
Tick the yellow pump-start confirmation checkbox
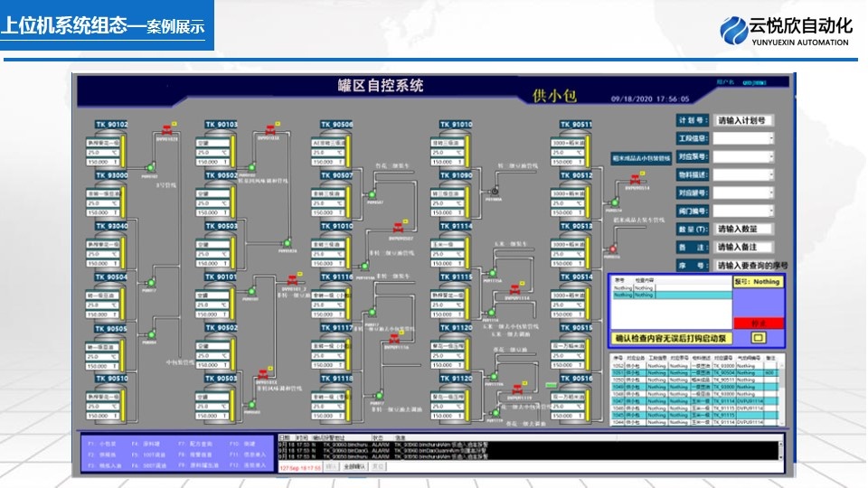(x=759, y=337)
